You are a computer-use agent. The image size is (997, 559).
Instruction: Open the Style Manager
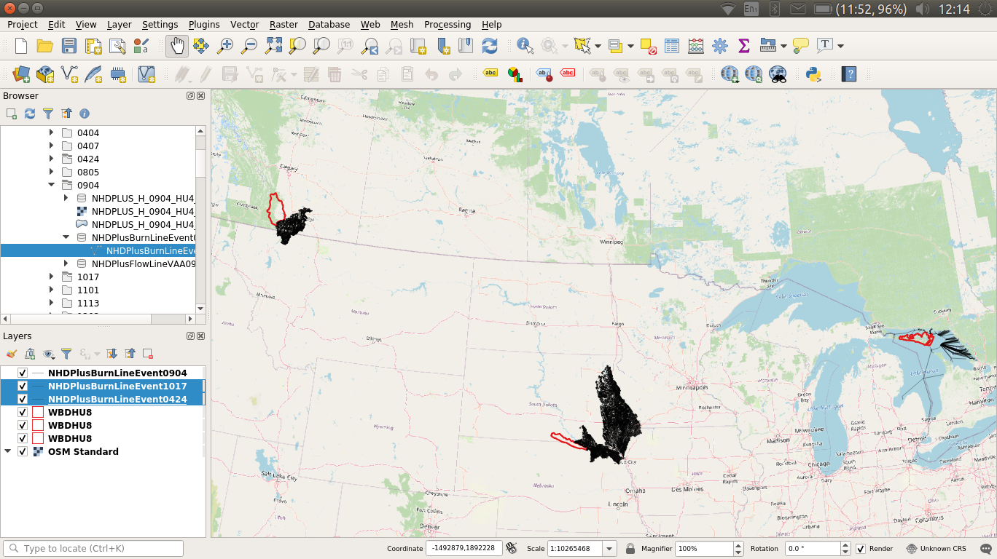[x=141, y=46]
